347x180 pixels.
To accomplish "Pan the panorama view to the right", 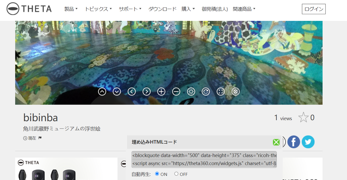I will tap(146, 91).
